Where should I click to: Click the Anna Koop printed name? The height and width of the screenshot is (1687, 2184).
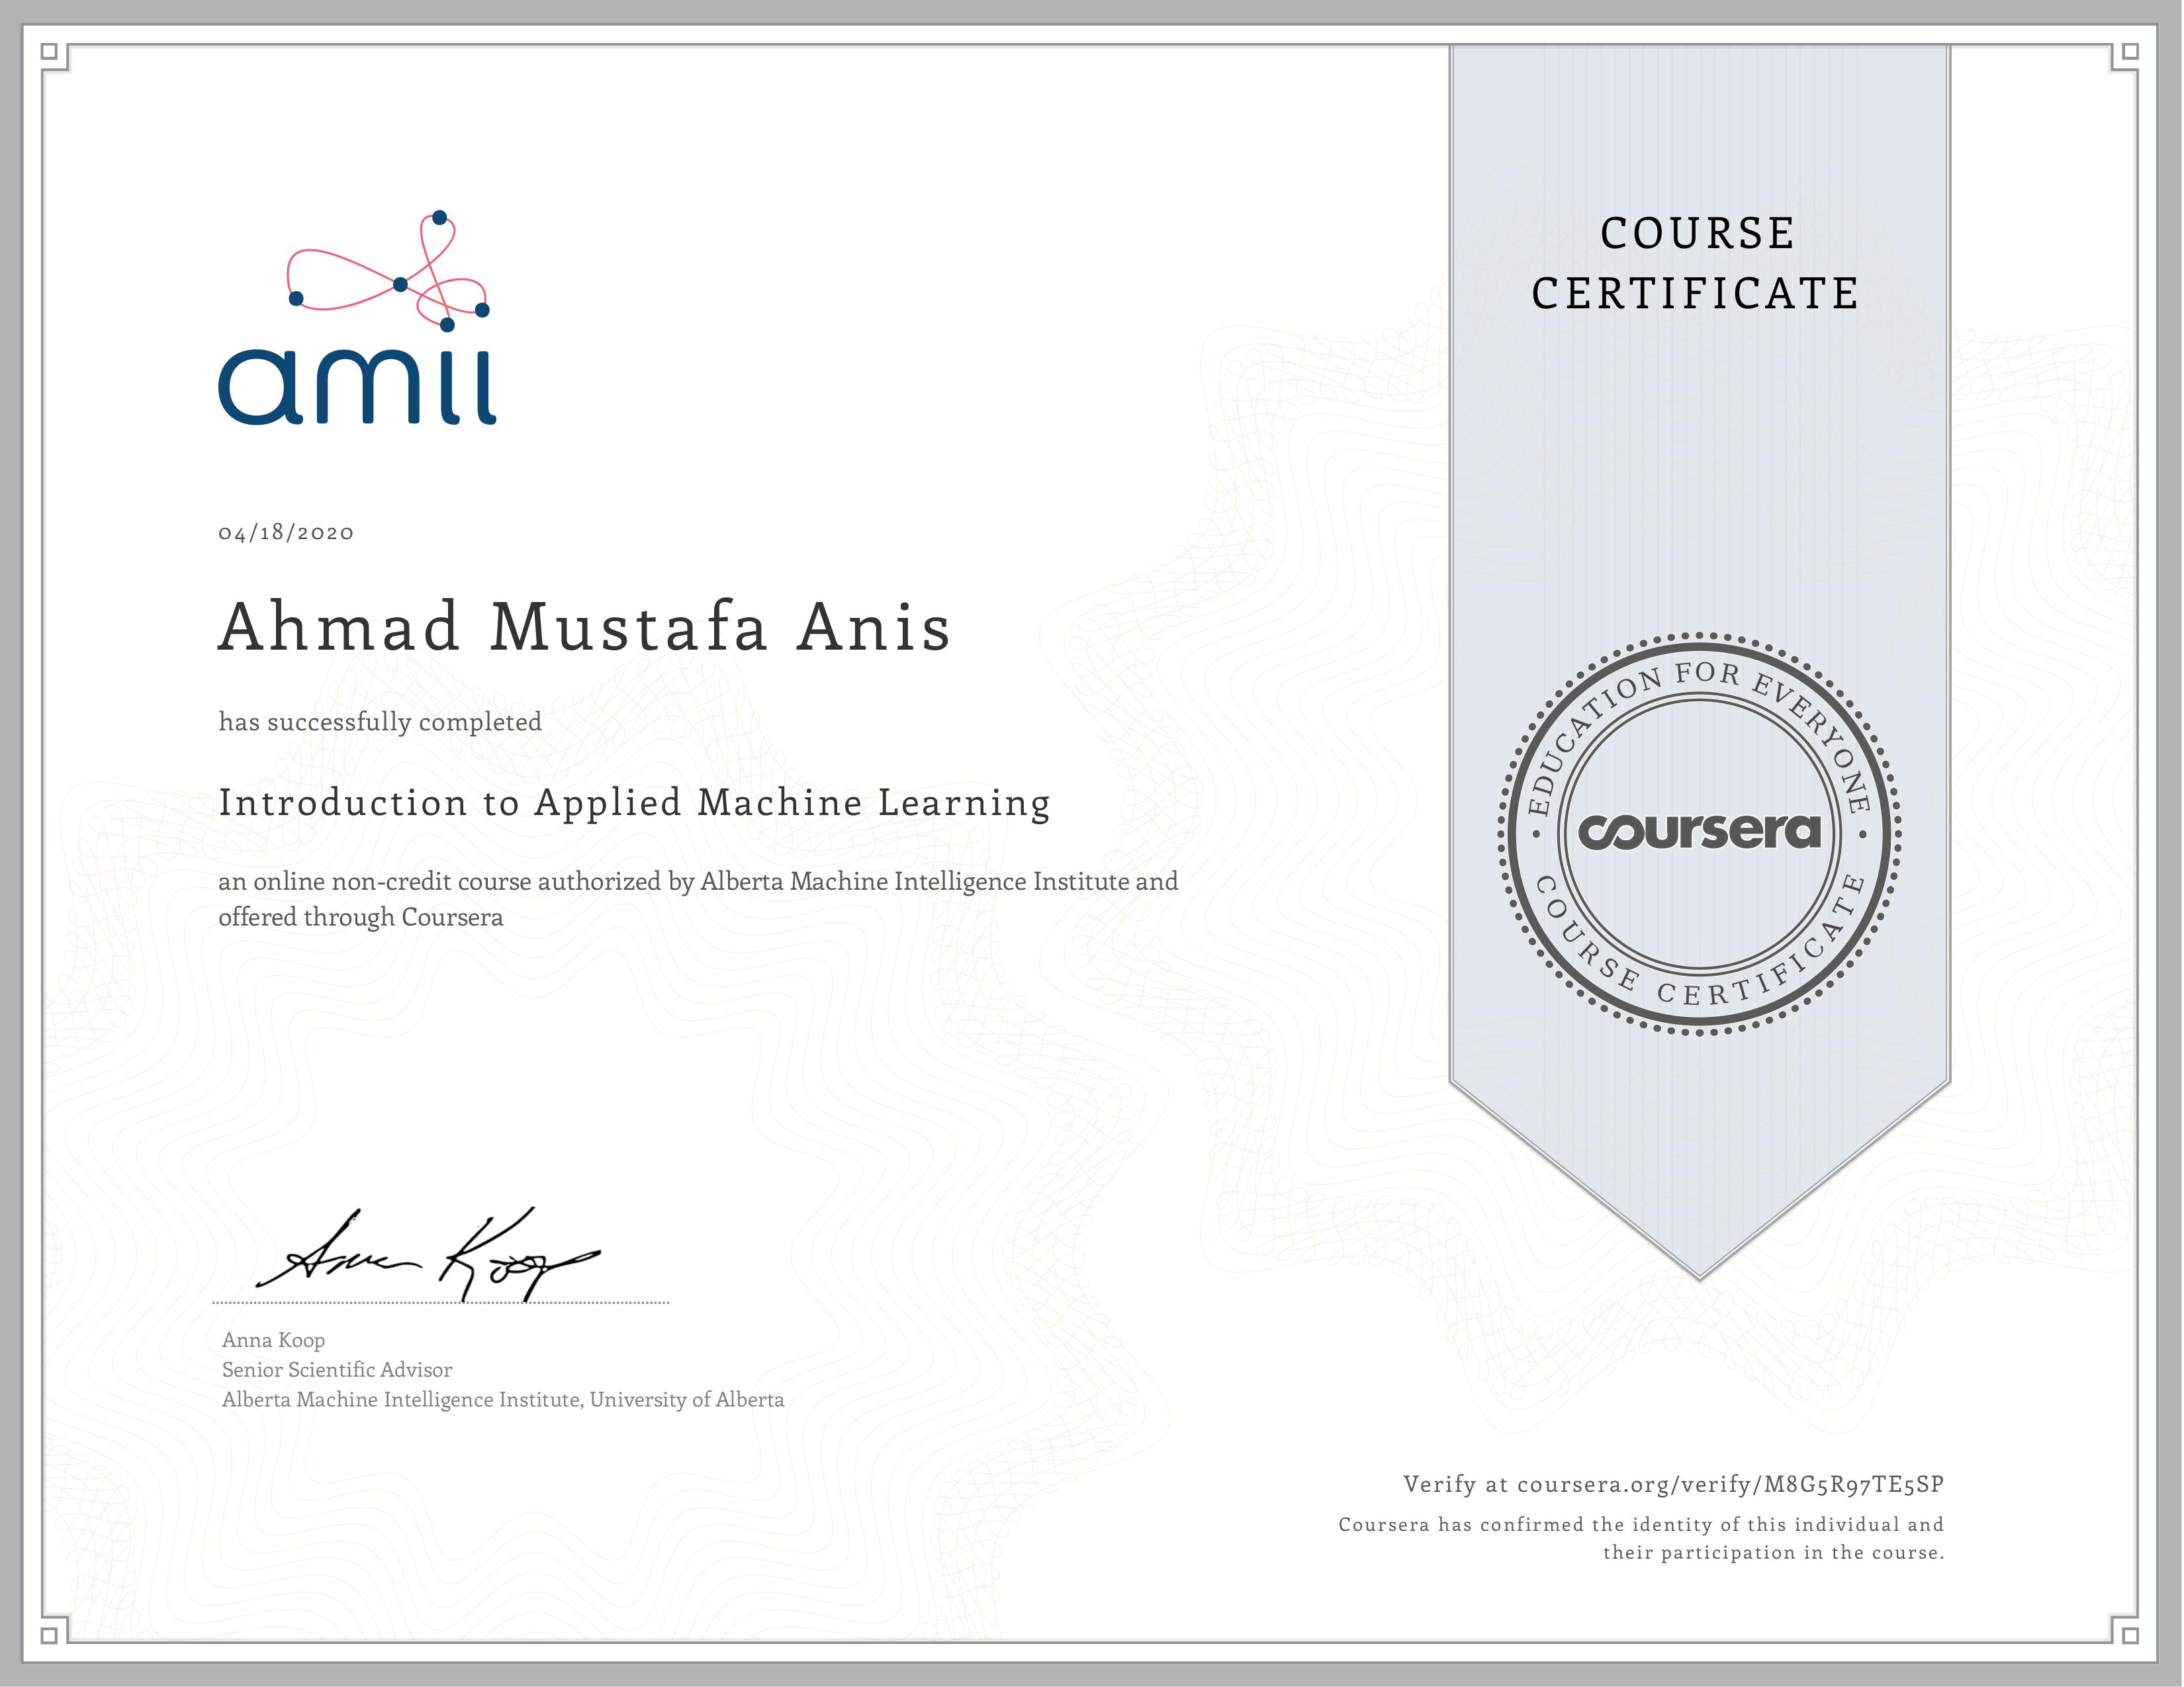pos(273,1340)
